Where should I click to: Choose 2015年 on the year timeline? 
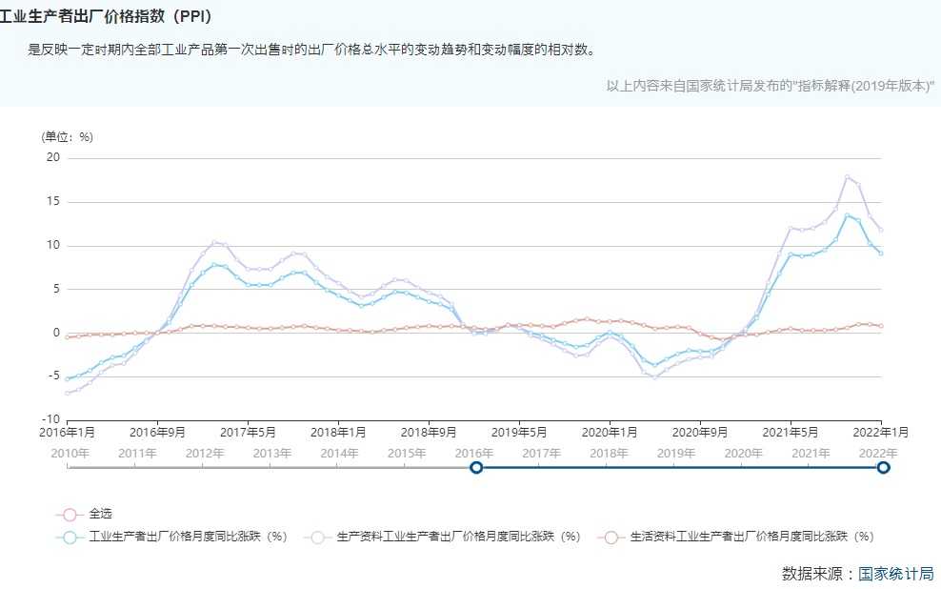[408, 453]
